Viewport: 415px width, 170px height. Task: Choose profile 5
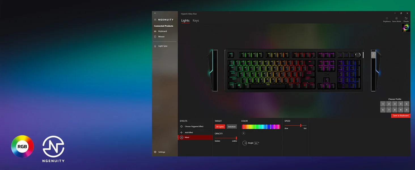click(x=407, y=104)
